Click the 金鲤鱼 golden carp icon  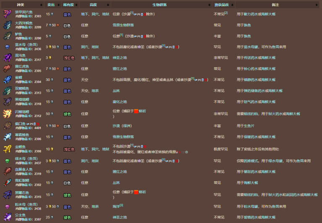point(7,149)
